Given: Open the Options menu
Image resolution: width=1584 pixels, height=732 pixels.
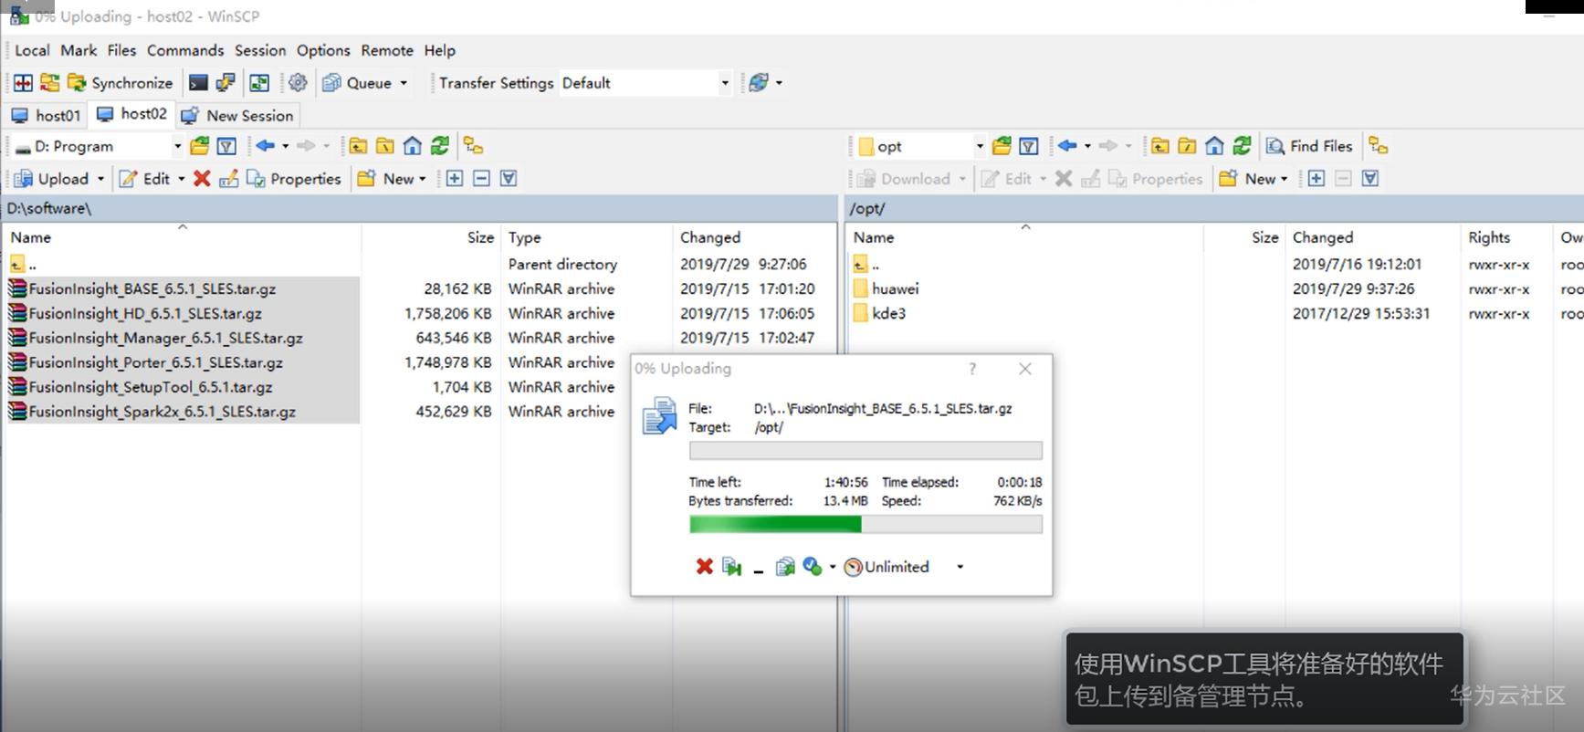Looking at the screenshot, I should coord(323,50).
